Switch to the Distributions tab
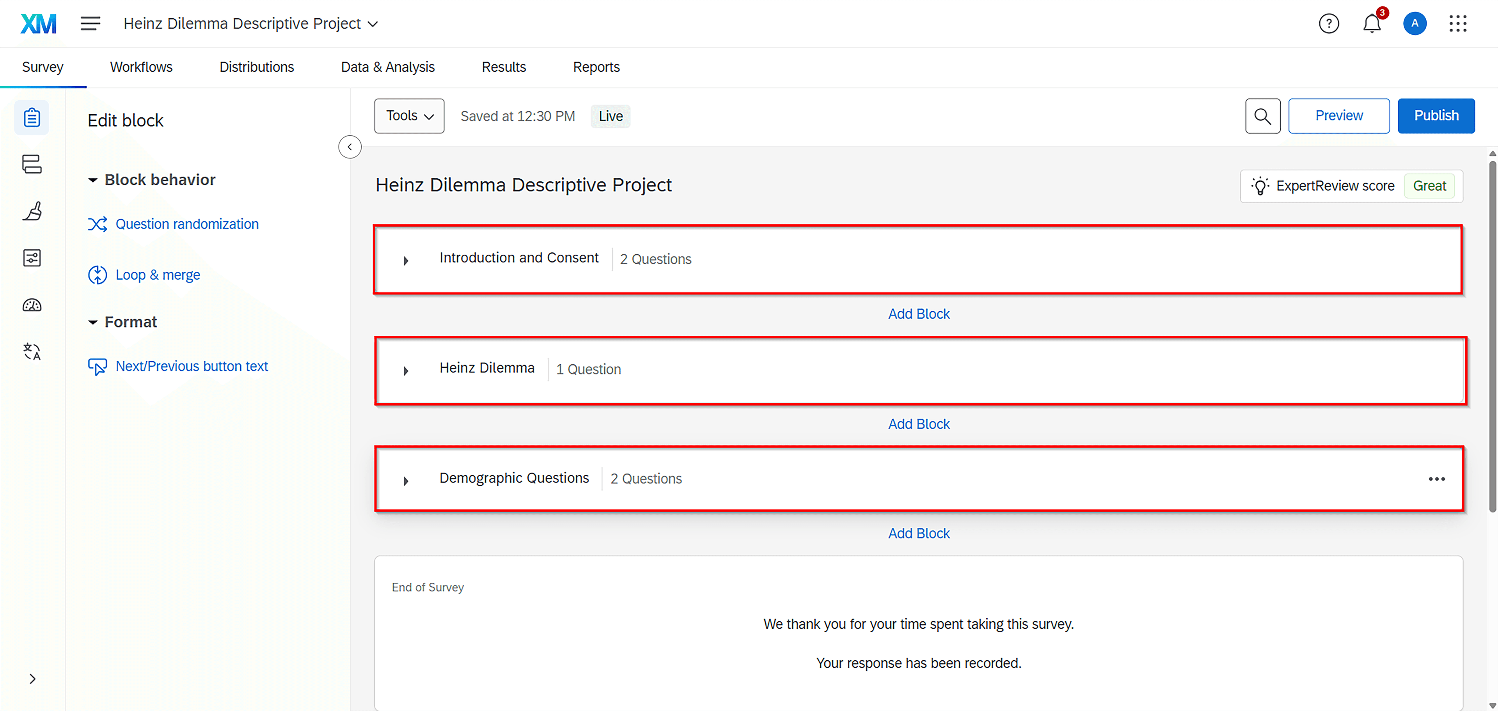Image resolution: width=1498 pixels, height=711 pixels. (256, 67)
